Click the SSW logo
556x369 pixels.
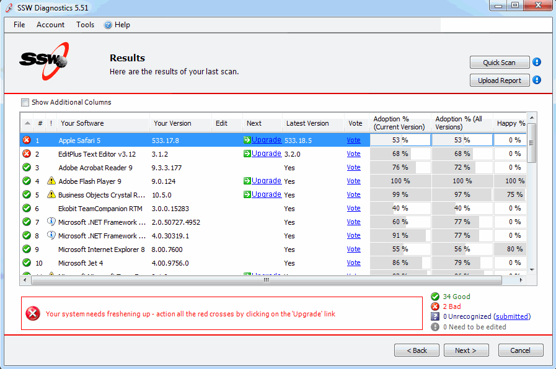44,61
